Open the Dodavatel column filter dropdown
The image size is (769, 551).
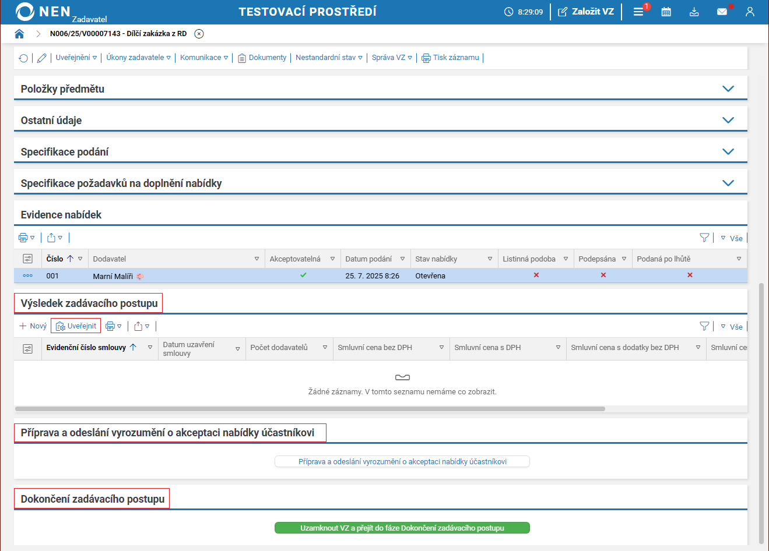(257, 259)
